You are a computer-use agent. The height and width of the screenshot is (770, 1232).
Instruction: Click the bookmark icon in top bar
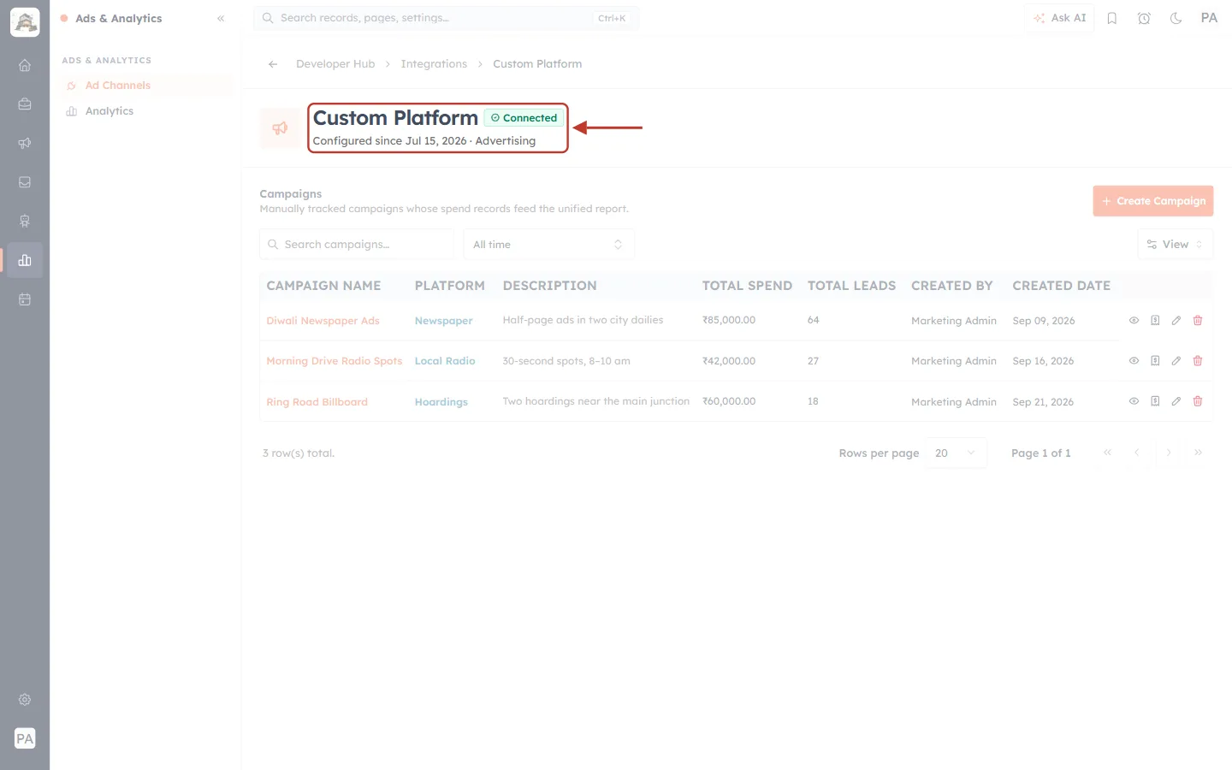(1112, 18)
